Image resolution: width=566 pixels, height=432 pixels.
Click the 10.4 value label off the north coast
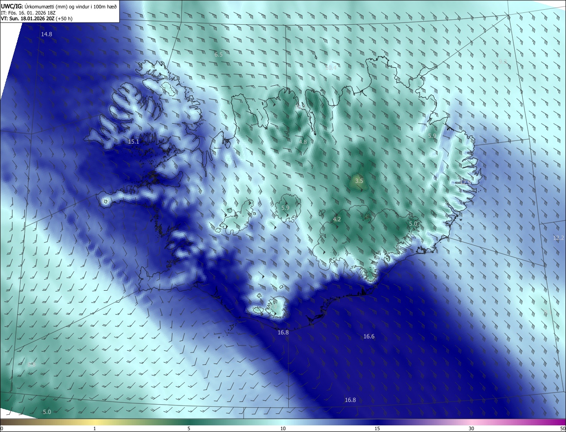pyautogui.click(x=331, y=68)
